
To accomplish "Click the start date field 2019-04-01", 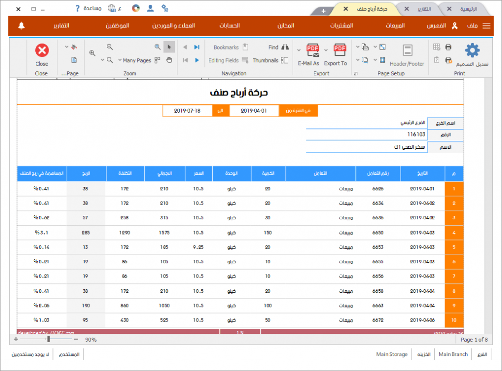I will tap(254, 111).
